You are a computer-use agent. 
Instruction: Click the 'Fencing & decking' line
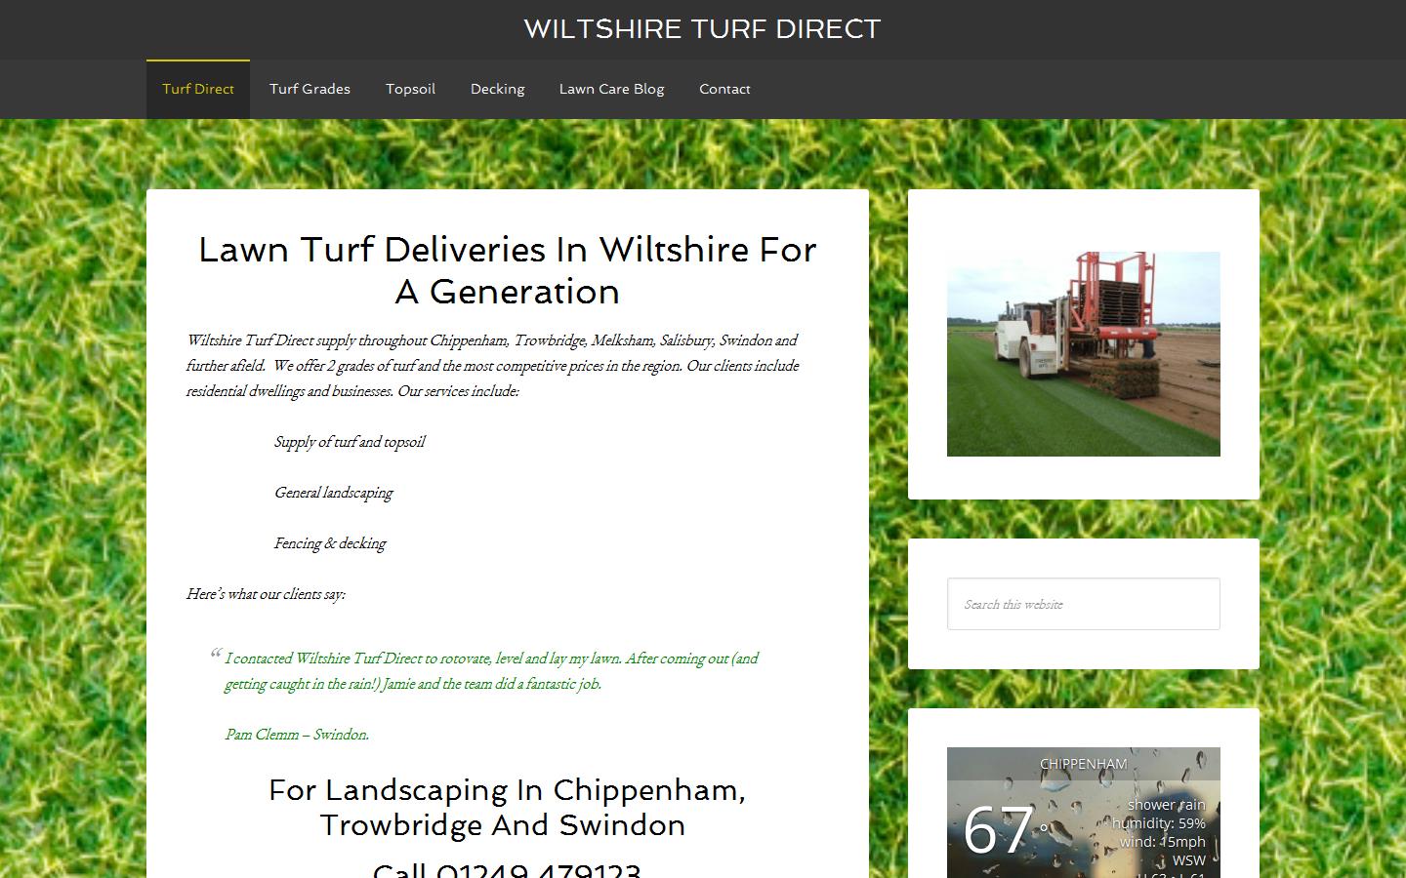(x=330, y=543)
